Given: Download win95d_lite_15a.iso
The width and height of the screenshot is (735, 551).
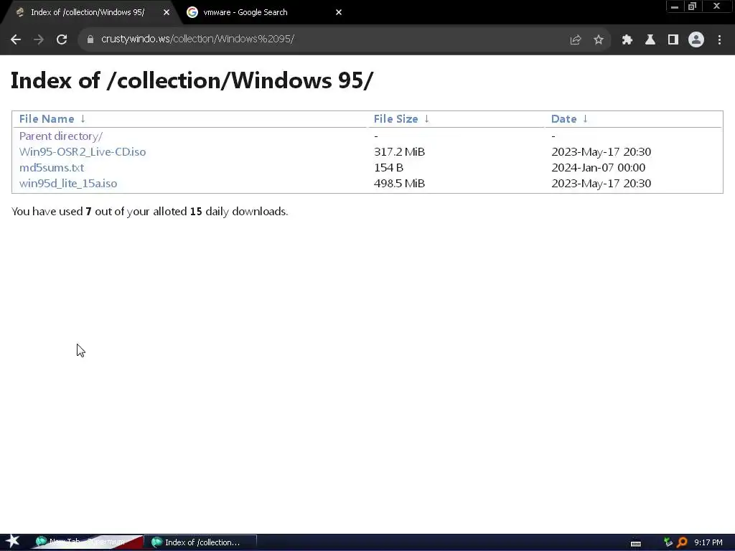Looking at the screenshot, I should pyautogui.click(x=68, y=184).
